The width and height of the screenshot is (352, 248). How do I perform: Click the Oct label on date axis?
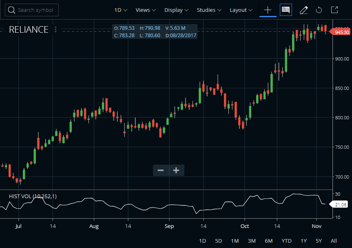tap(245, 226)
